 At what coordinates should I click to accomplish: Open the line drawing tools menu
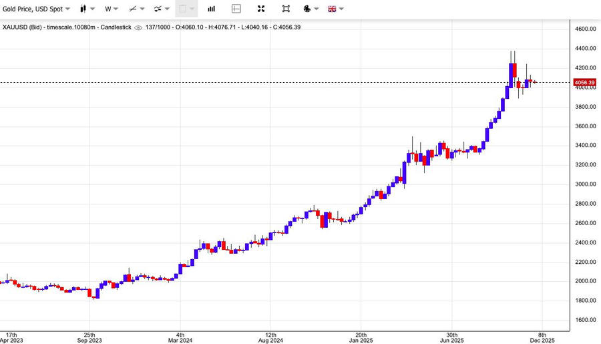click(x=137, y=9)
